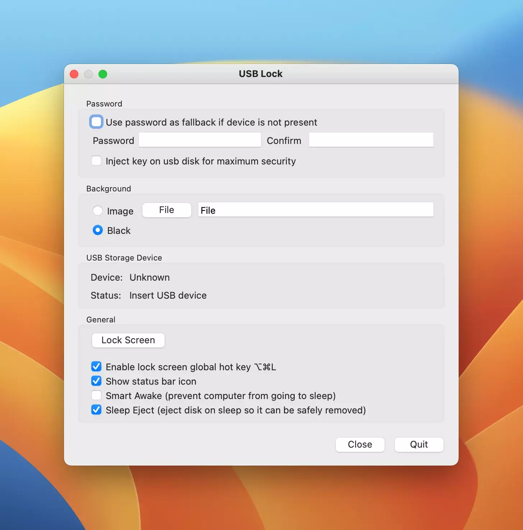Enable password fallback checkbox
Viewport: 523px width, 530px height.
click(96, 122)
